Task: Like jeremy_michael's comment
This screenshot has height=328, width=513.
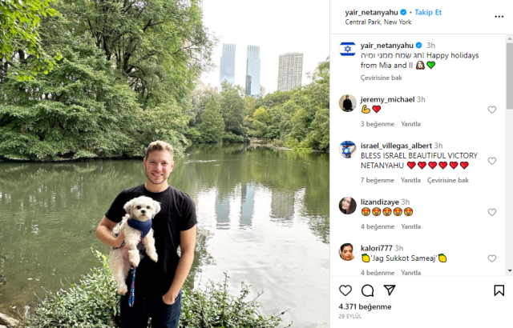Action: pyautogui.click(x=491, y=110)
